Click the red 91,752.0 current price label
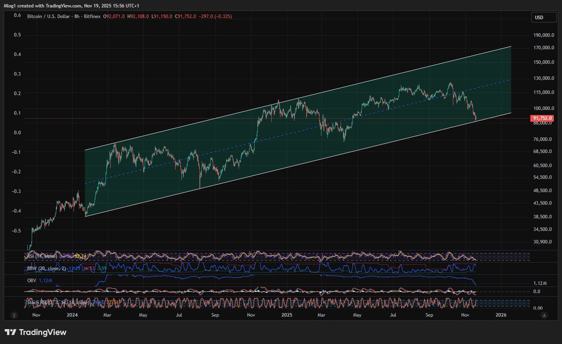This screenshot has height=344, width=562. 543,118
